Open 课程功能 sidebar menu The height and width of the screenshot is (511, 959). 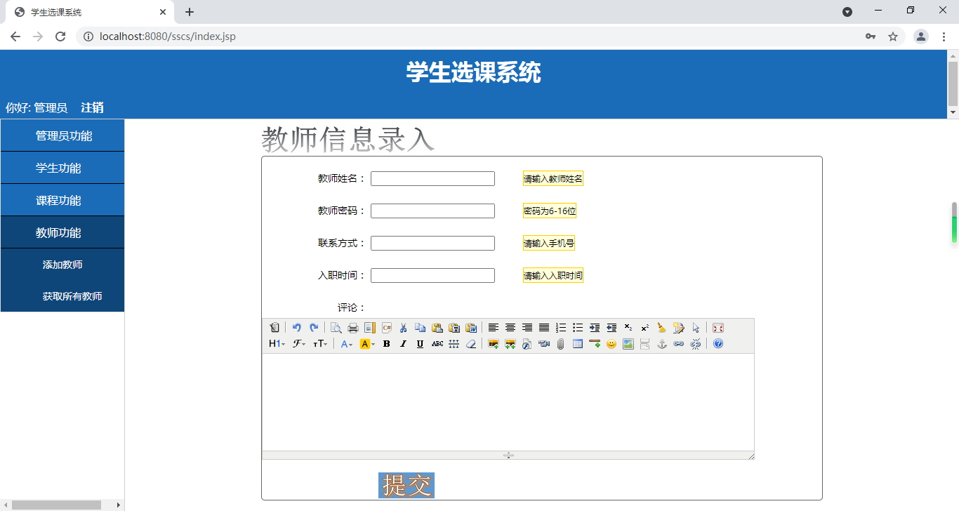(62, 200)
